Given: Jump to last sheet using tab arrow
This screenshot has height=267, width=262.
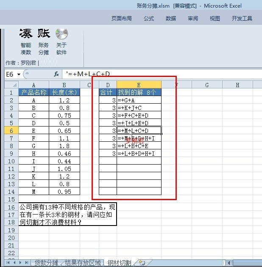Looking at the screenshot, I should (27, 262).
